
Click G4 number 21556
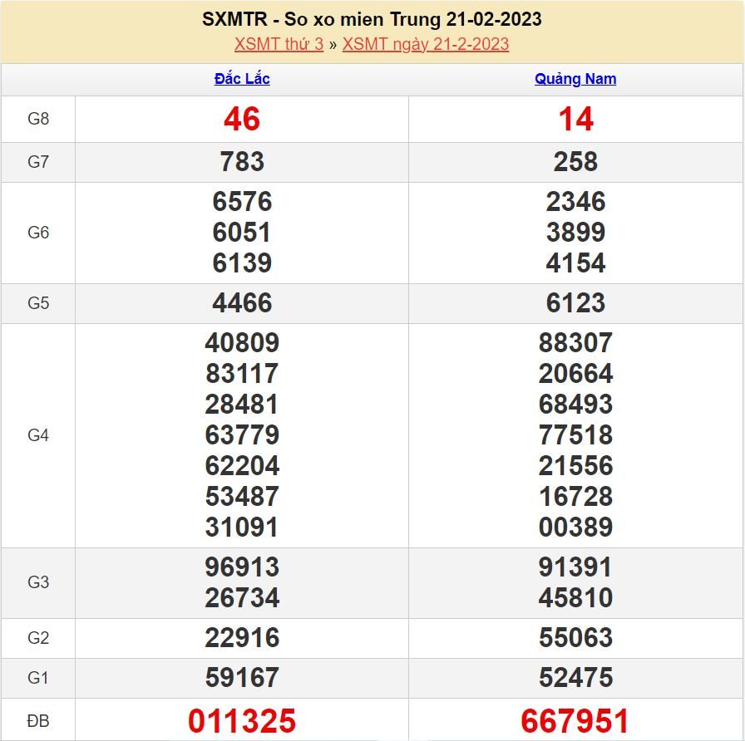[575, 466]
